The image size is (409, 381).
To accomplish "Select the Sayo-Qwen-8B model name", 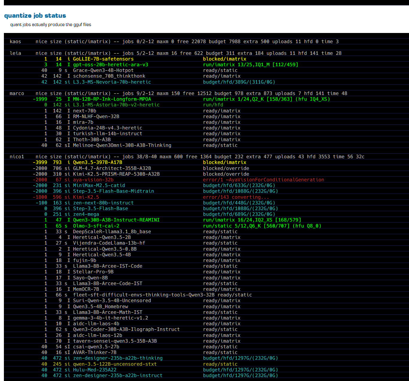I will [90, 278].
